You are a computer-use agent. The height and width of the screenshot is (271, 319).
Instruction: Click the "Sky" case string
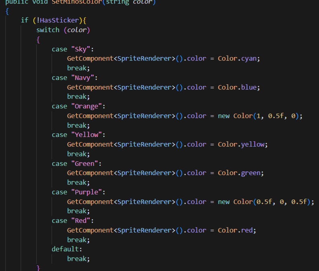point(81,49)
